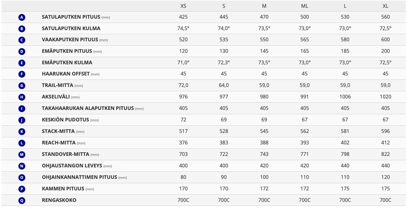Image resolution: width=408 pixels, height=209 pixels.
Task: Click the 1020 Akseliväli value for XL
Action: [x=386, y=97]
